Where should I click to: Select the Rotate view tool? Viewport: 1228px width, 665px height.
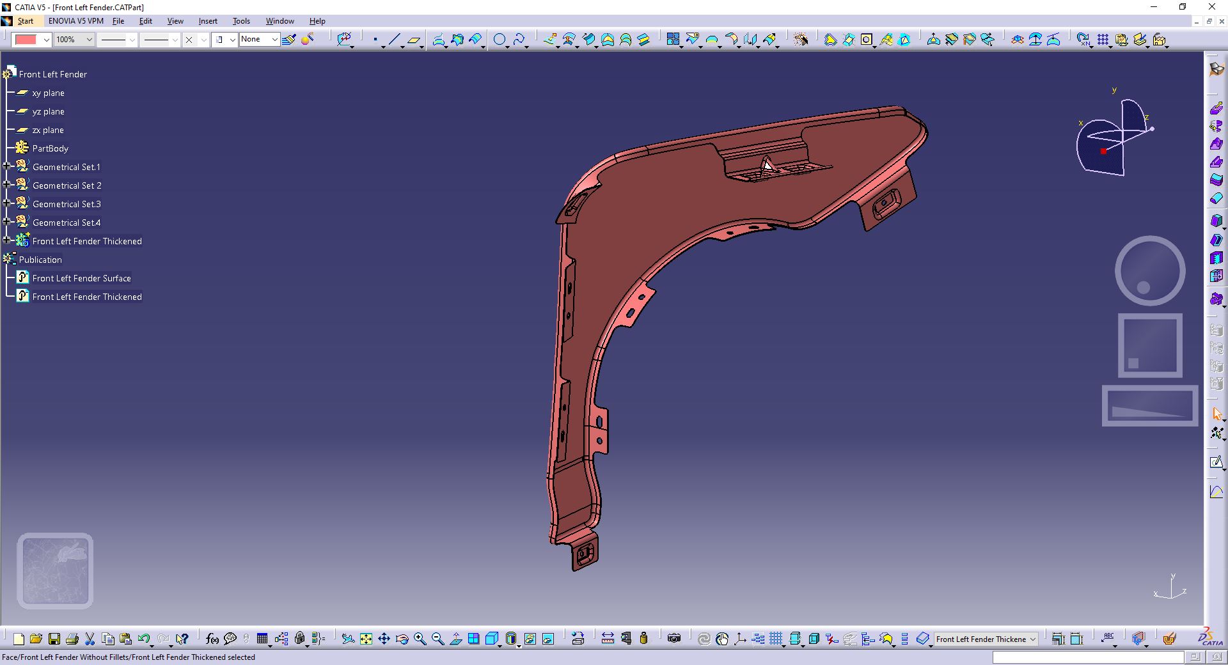tap(402, 639)
